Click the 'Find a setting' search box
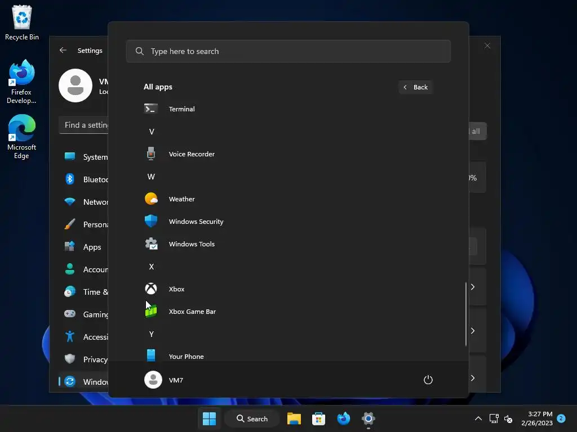 (83, 125)
